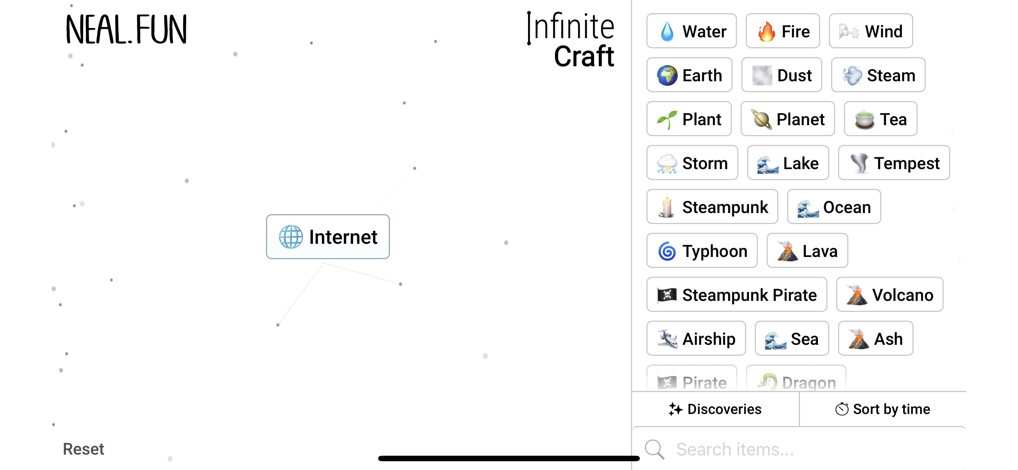Viewport: 1018px width, 470px height.
Task: Choose the Volcano element
Action: [890, 295]
